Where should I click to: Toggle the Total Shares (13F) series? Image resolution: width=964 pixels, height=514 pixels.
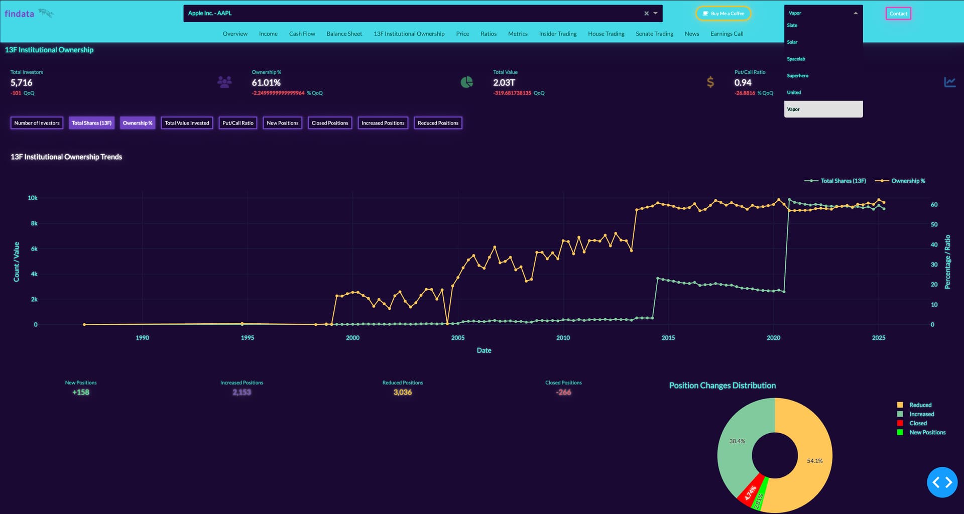pyautogui.click(x=92, y=123)
